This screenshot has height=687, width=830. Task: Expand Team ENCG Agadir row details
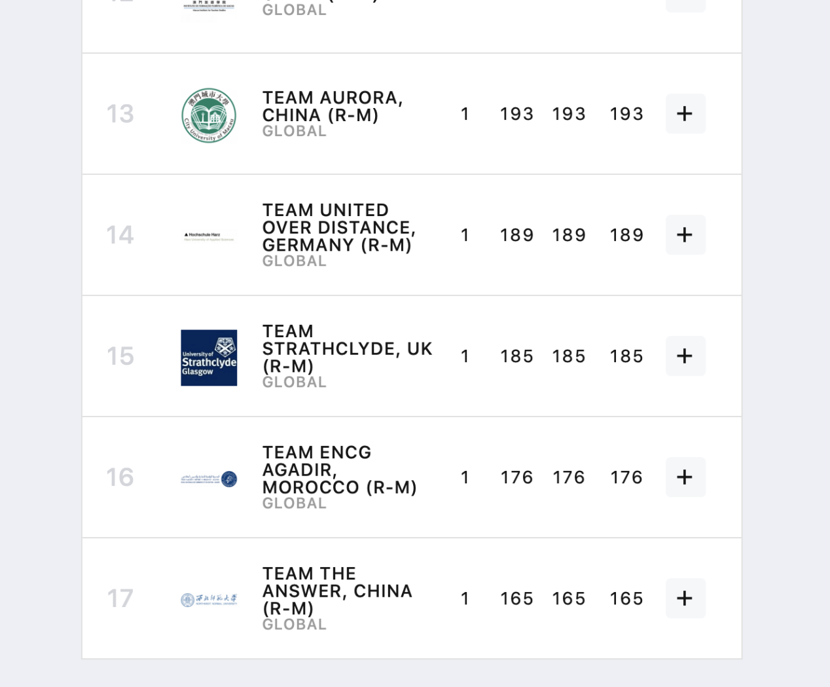click(685, 477)
